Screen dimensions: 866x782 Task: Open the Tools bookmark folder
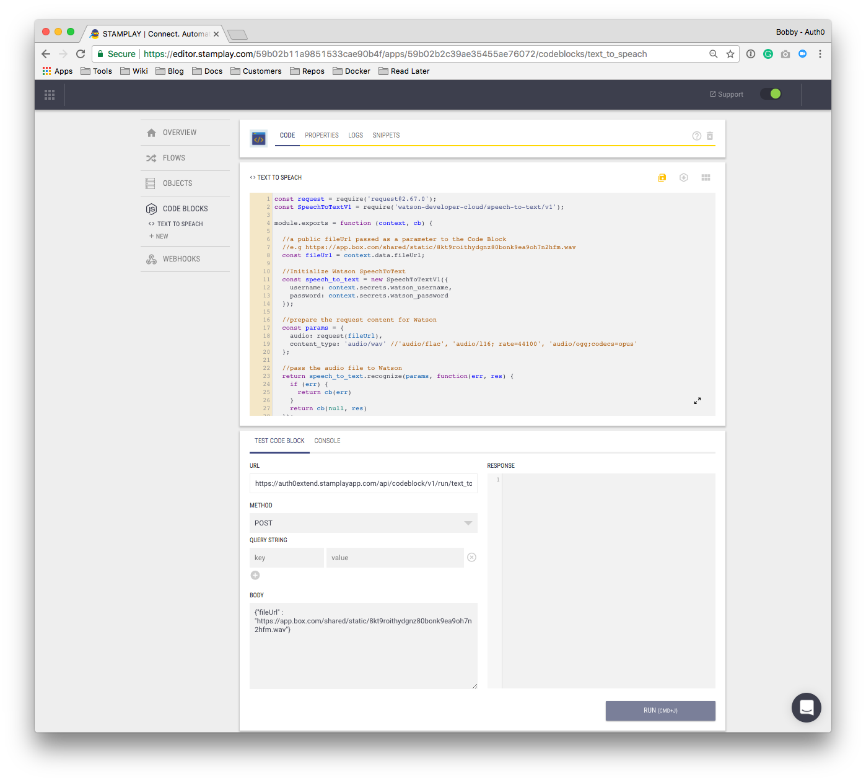click(97, 71)
